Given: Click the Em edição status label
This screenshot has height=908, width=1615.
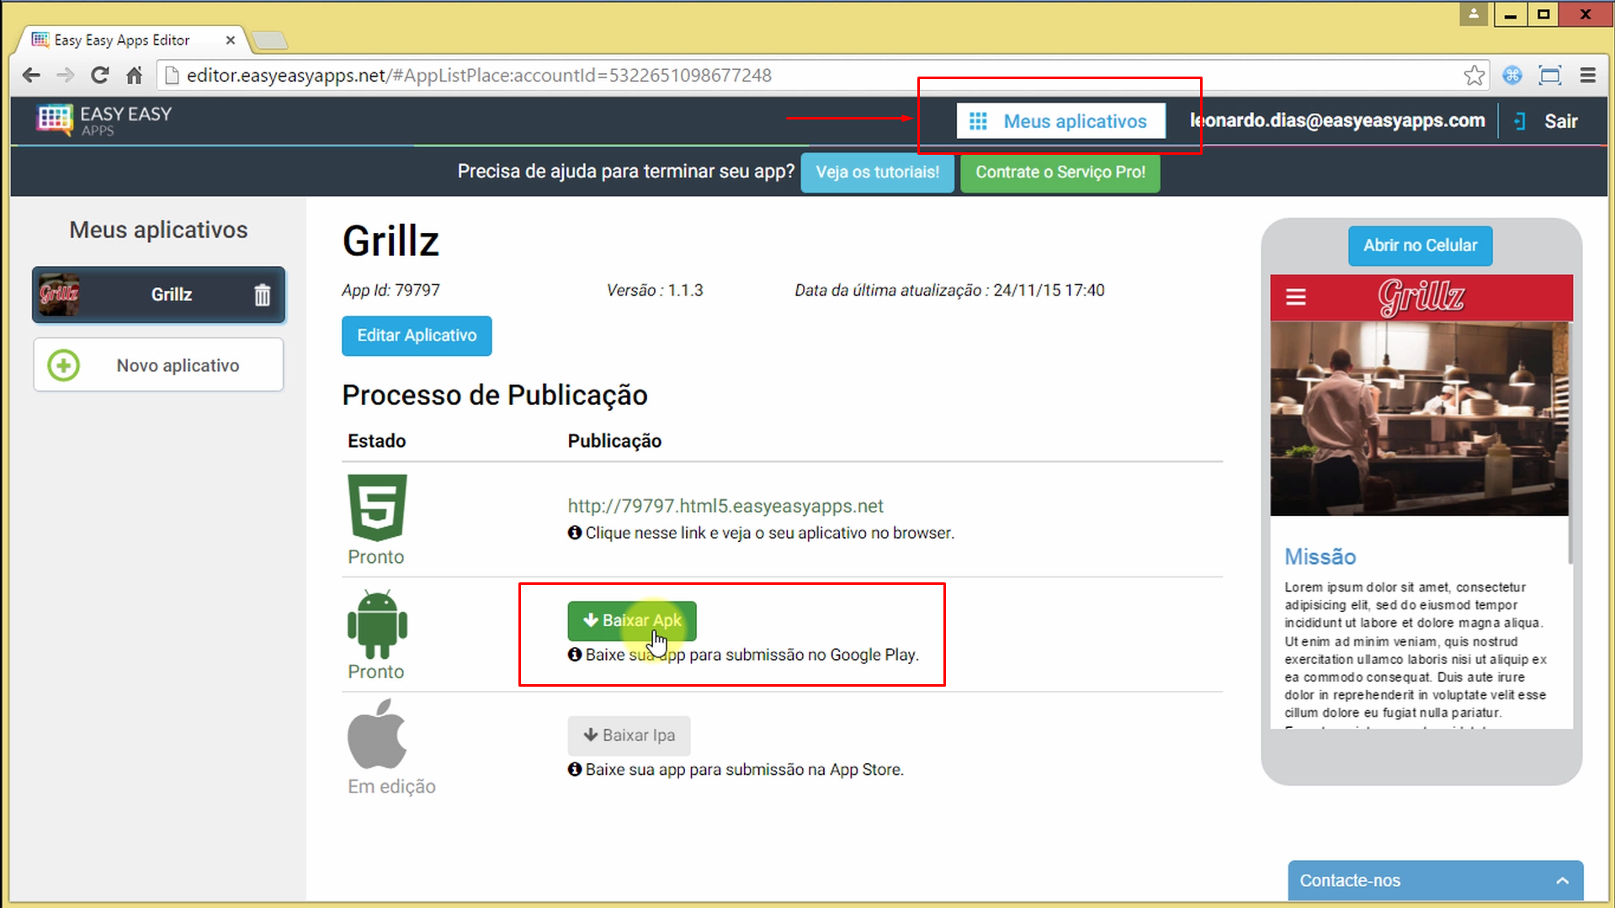Looking at the screenshot, I should [x=391, y=787].
